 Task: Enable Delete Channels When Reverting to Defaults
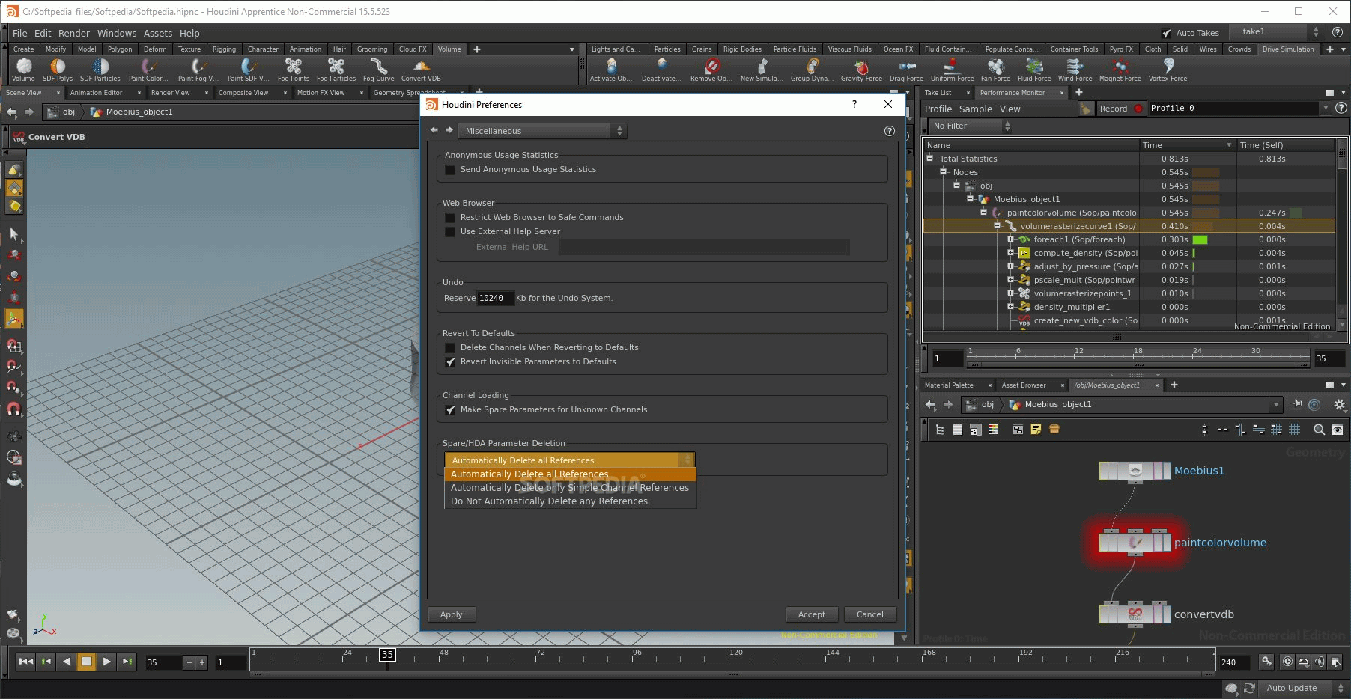click(450, 348)
